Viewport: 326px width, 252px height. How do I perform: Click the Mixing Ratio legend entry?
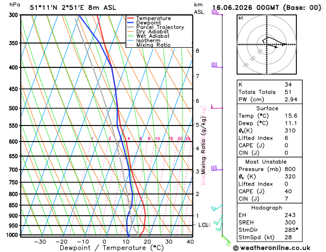point(149,45)
